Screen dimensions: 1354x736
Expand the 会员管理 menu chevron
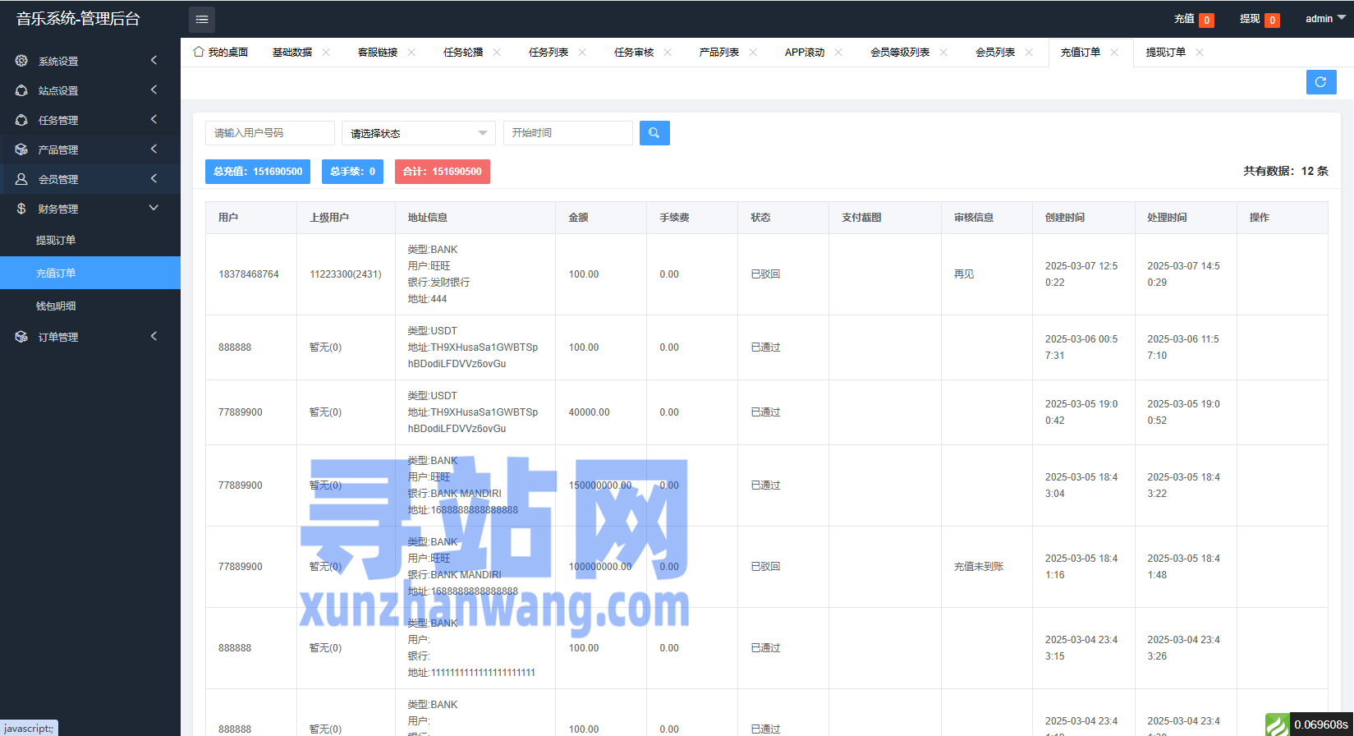154,178
